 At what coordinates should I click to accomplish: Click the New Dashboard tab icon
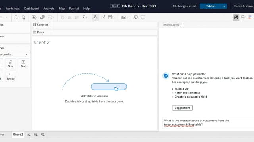[x=36, y=135]
